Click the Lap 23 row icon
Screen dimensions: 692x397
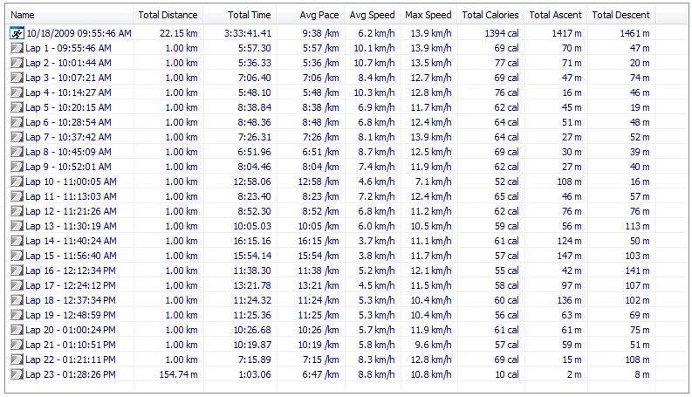click(17, 374)
